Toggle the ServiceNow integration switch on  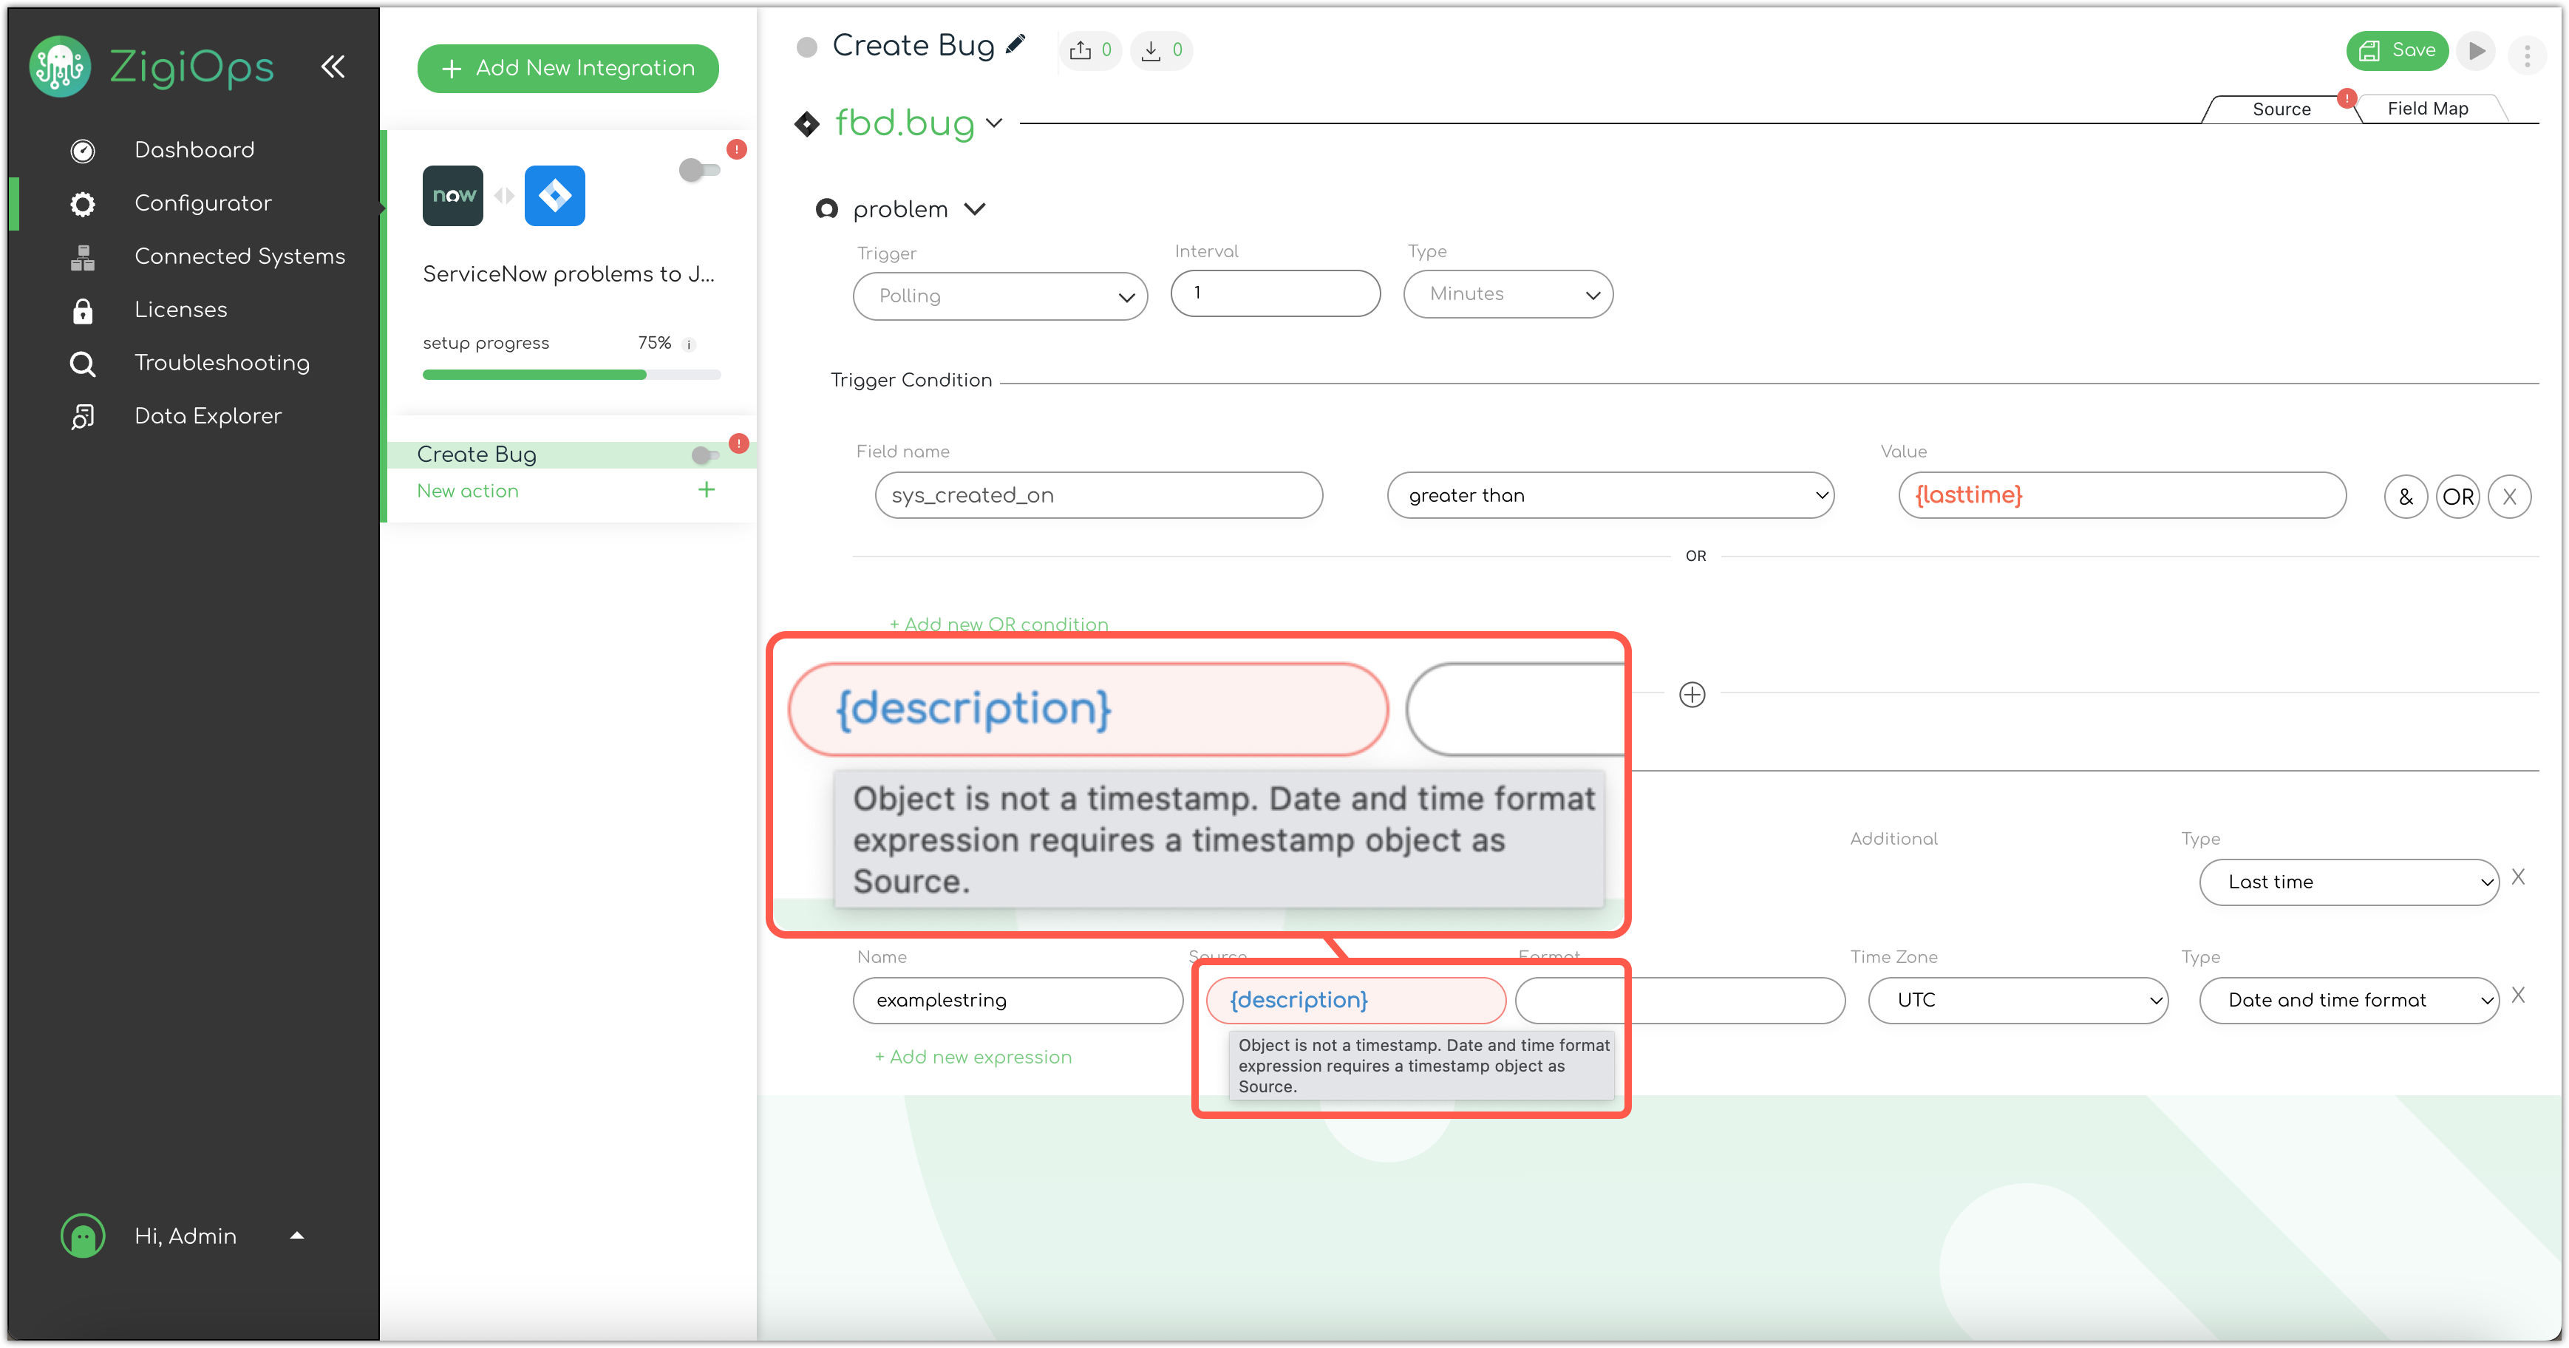[699, 169]
